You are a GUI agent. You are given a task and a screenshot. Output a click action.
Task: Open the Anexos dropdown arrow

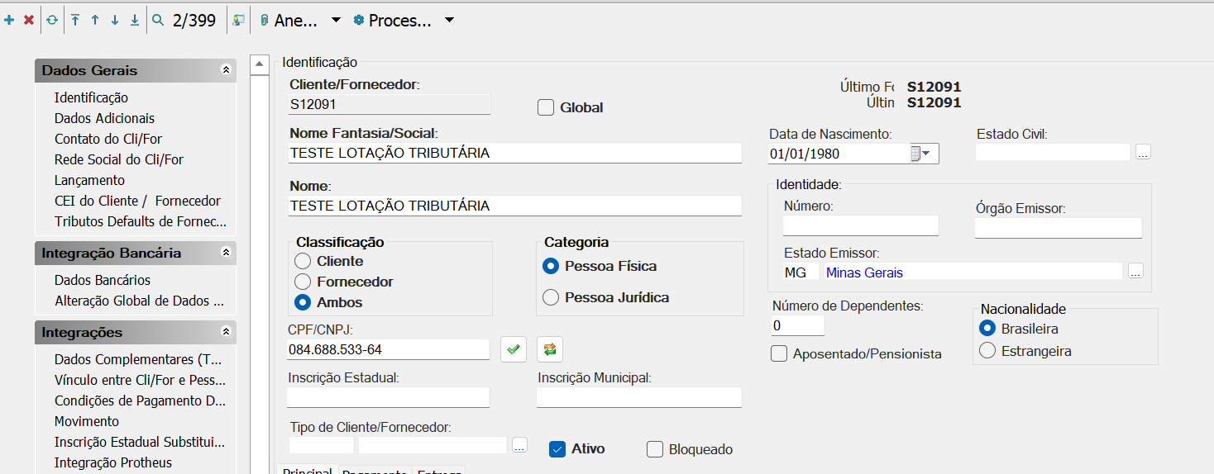click(336, 21)
